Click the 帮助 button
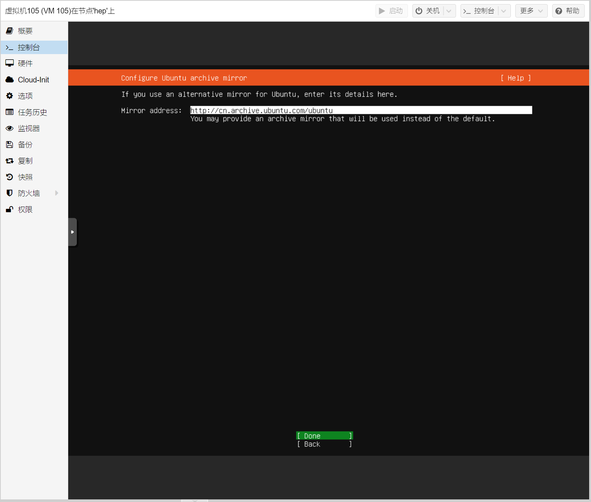 tap(568, 11)
